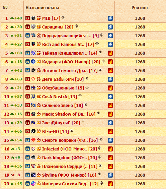Screen dimensions: 166x189
Task: Click the lightning icon in the ЗвезДАнутыЕ row
Action: point(110,123)
